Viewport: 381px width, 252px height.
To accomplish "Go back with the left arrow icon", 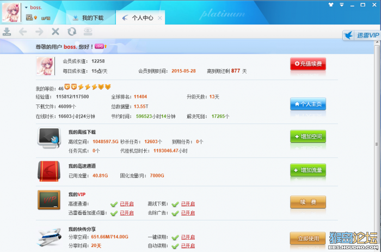I will [x=23, y=32].
